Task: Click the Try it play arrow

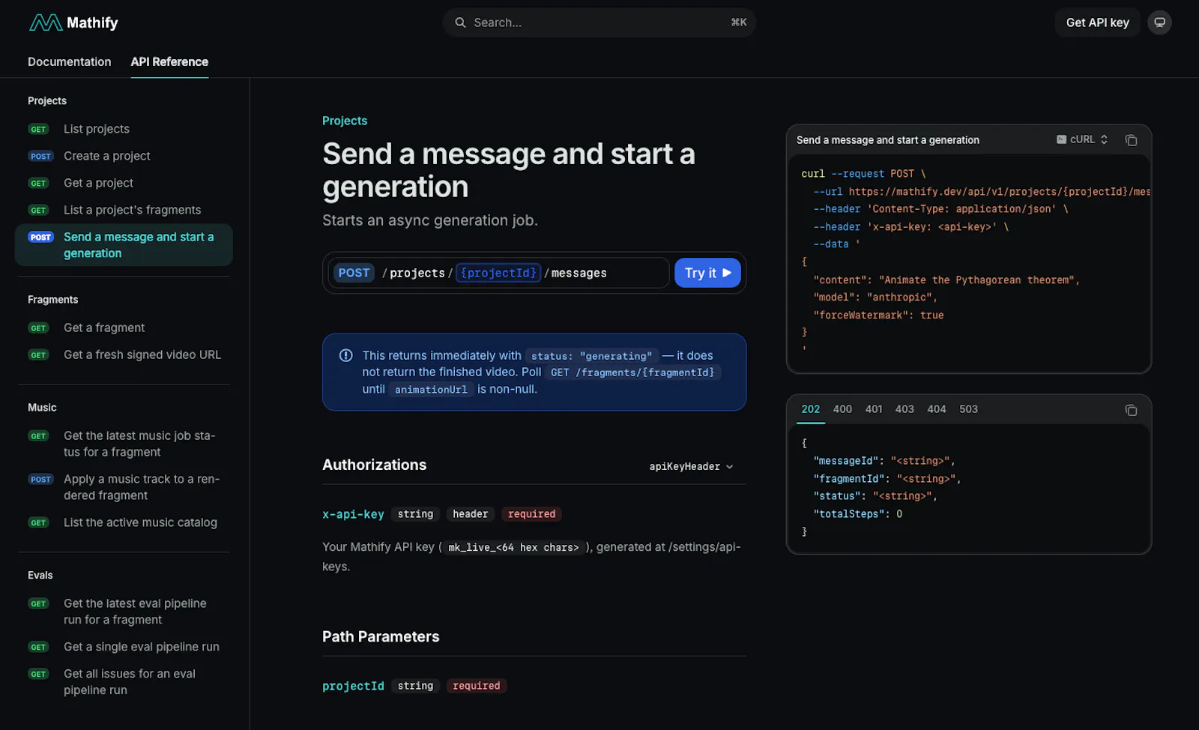Action: point(726,273)
